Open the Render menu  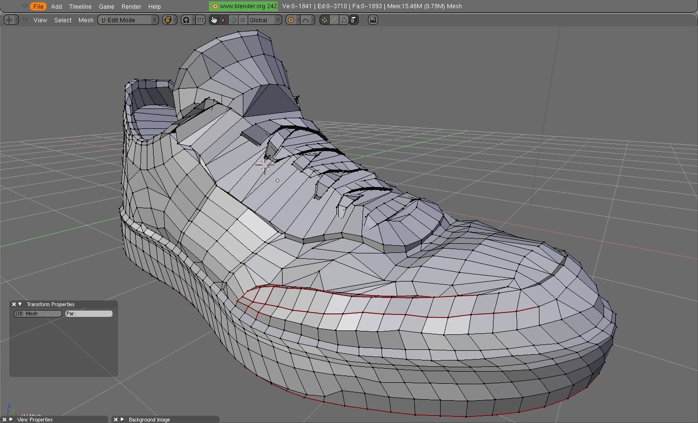pyautogui.click(x=131, y=6)
